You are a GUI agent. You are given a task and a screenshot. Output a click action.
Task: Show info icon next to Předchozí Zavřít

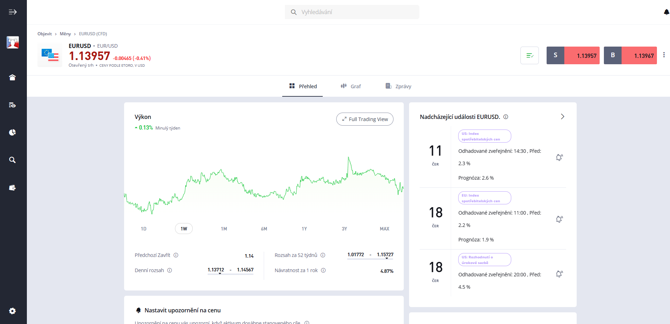(176, 255)
